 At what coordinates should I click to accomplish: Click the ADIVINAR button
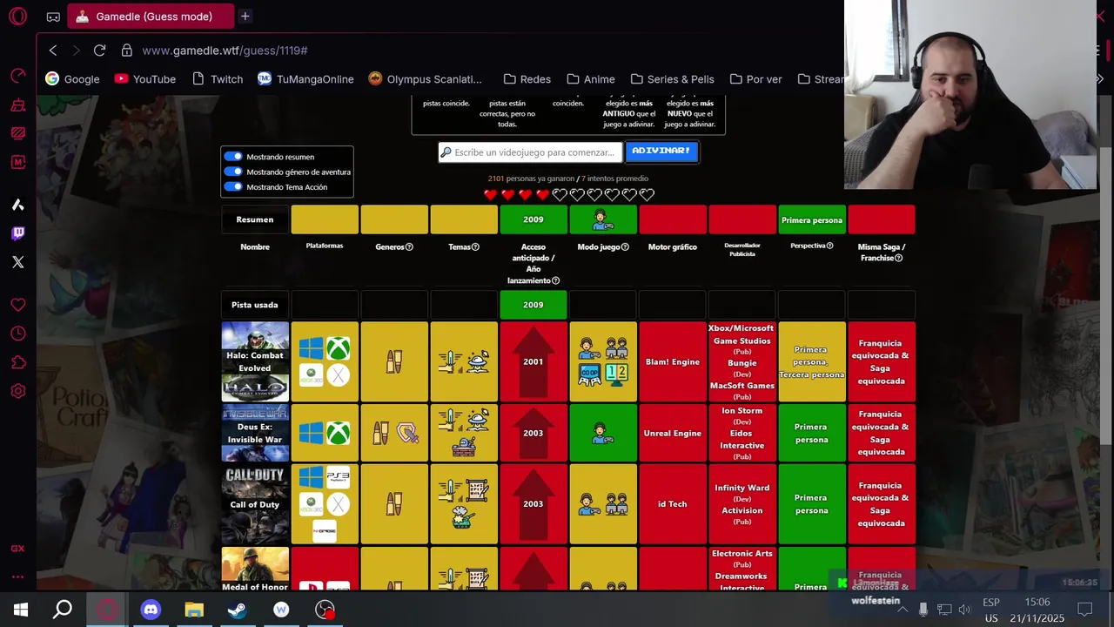coord(661,152)
